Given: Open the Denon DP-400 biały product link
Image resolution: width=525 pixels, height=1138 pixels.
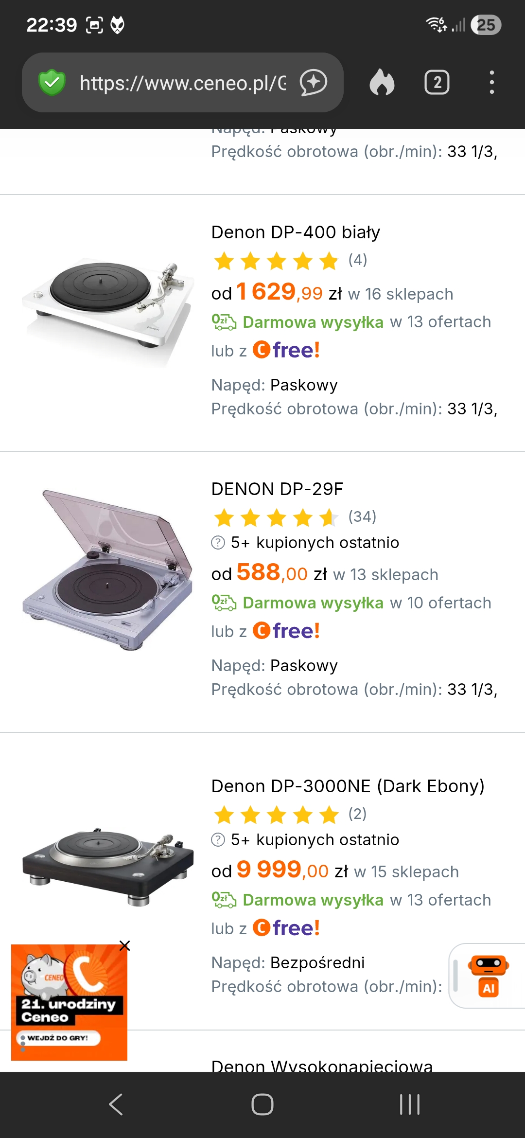Looking at the screenshot, I should 296,232.
